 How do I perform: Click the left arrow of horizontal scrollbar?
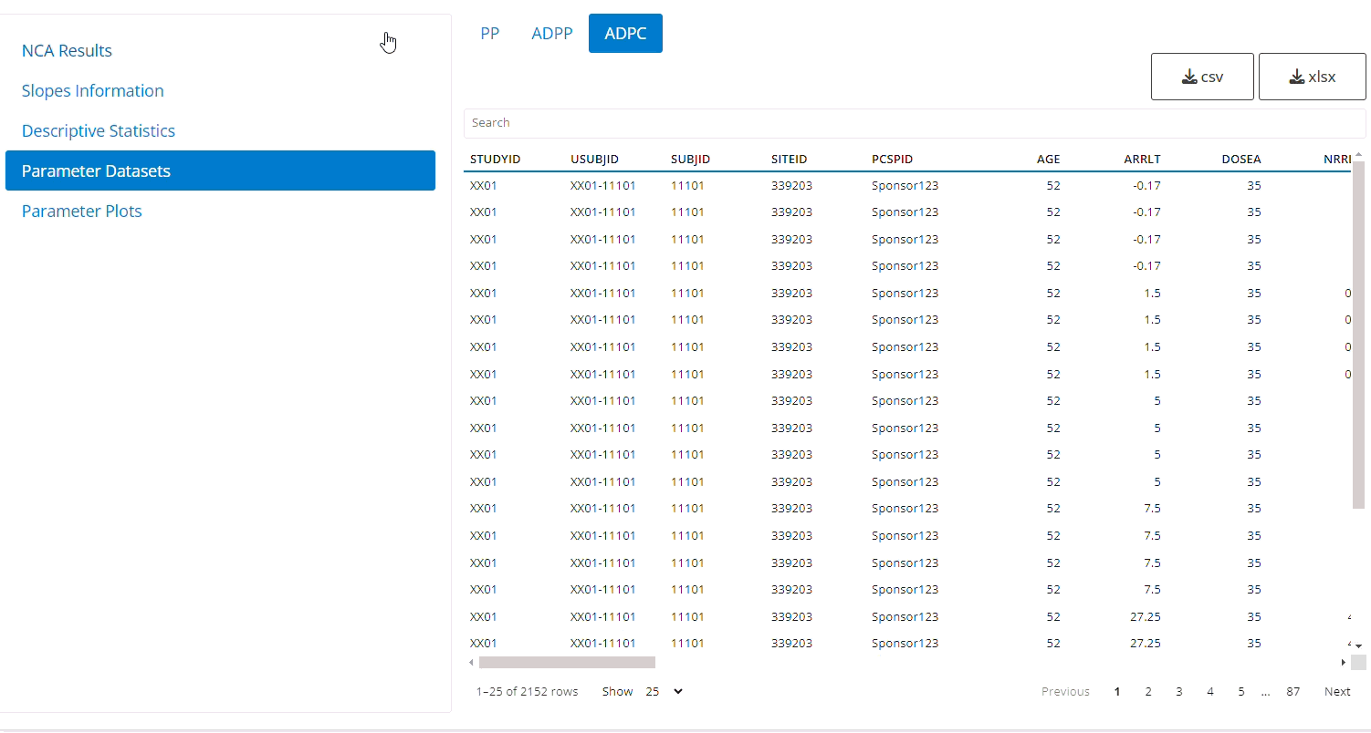(x=471, y=663)
